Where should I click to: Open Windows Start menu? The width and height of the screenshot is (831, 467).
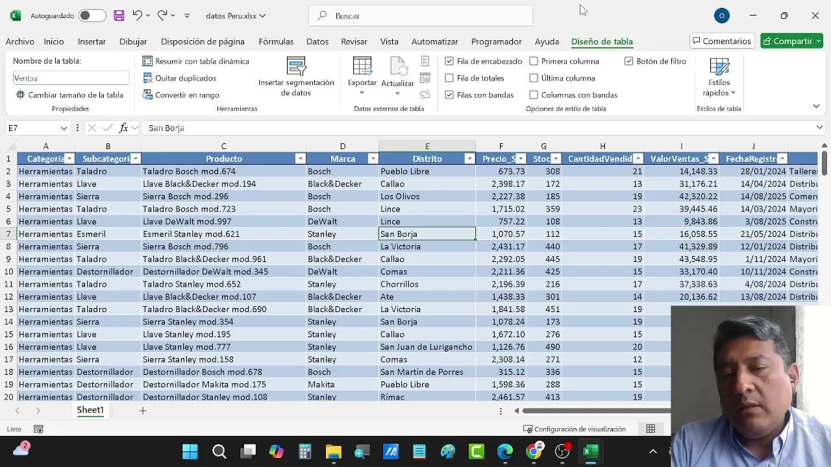point(190,451)
